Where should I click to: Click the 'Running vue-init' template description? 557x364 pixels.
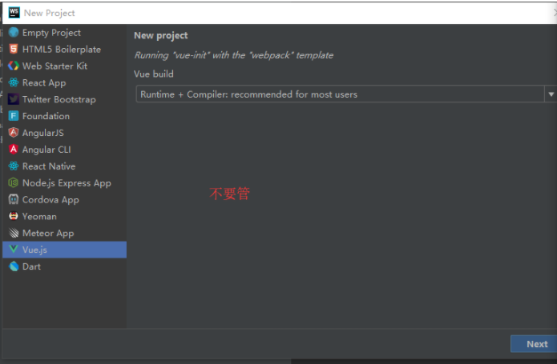[234, 55]
